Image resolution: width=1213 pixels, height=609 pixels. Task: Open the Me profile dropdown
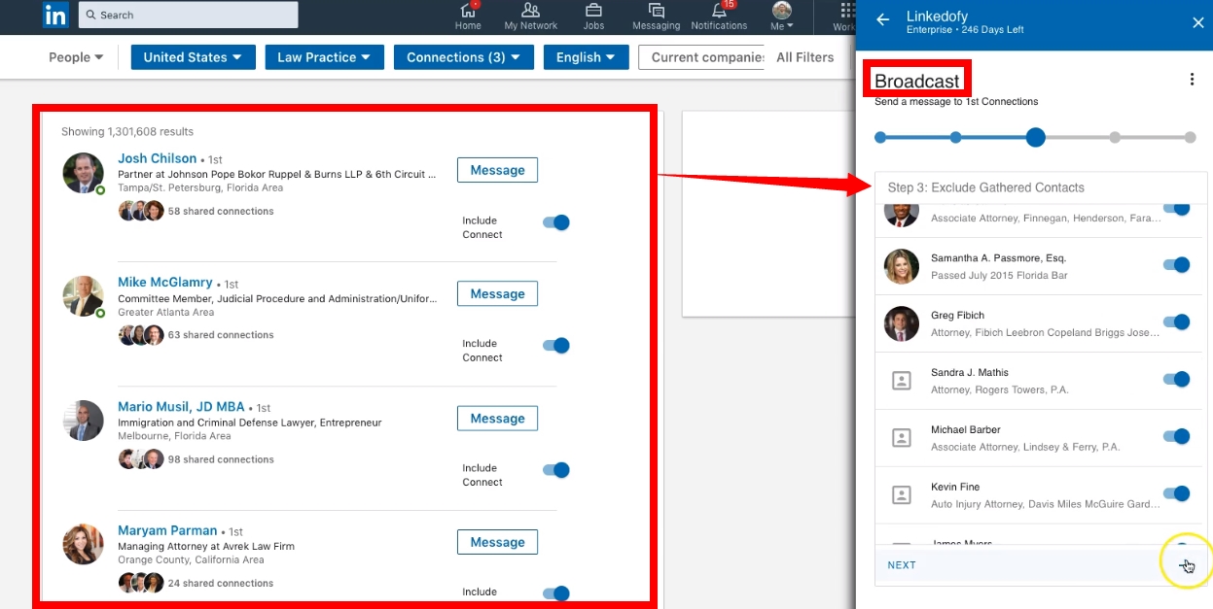pos(782,17)
